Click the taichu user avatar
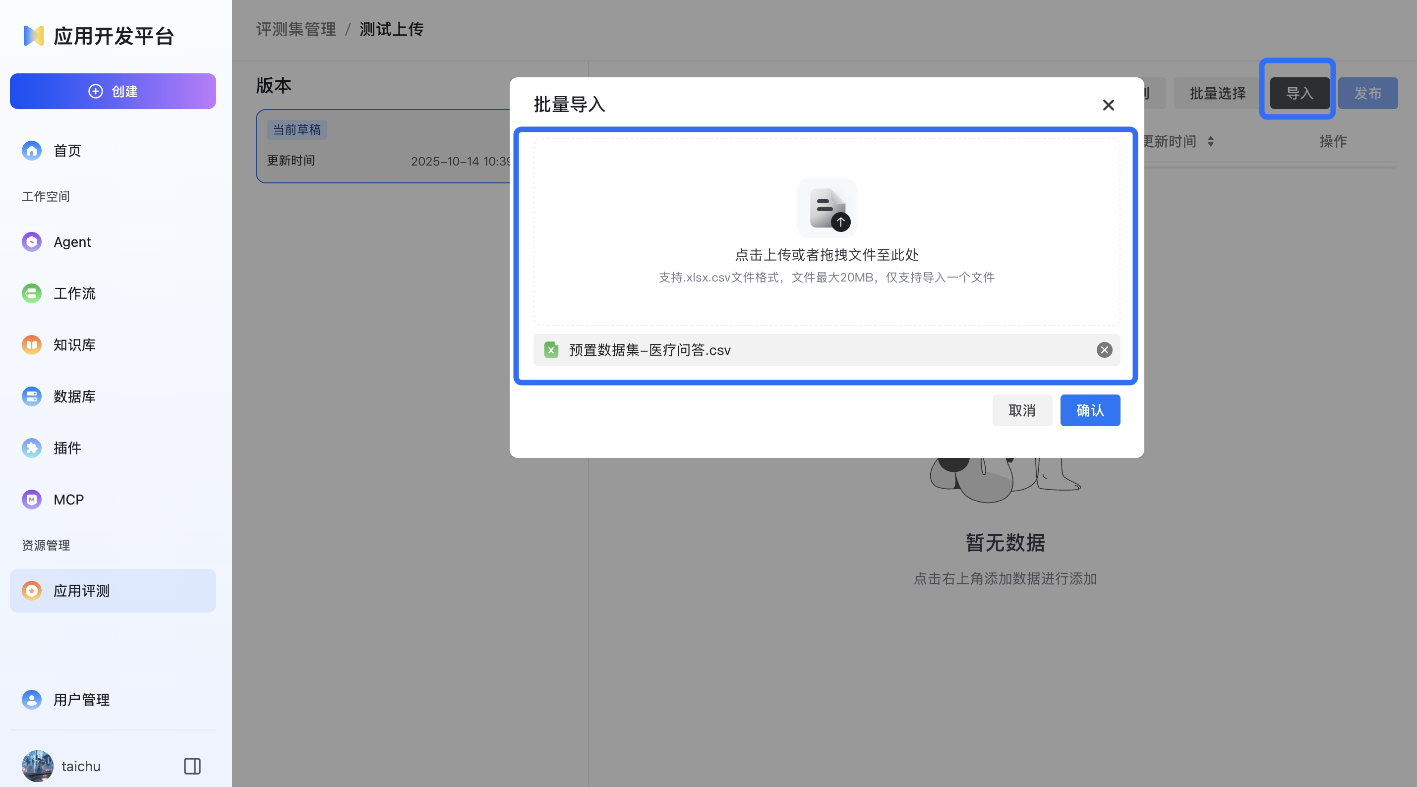This screenshot has width=1417, height=787. tap(37, 766)
